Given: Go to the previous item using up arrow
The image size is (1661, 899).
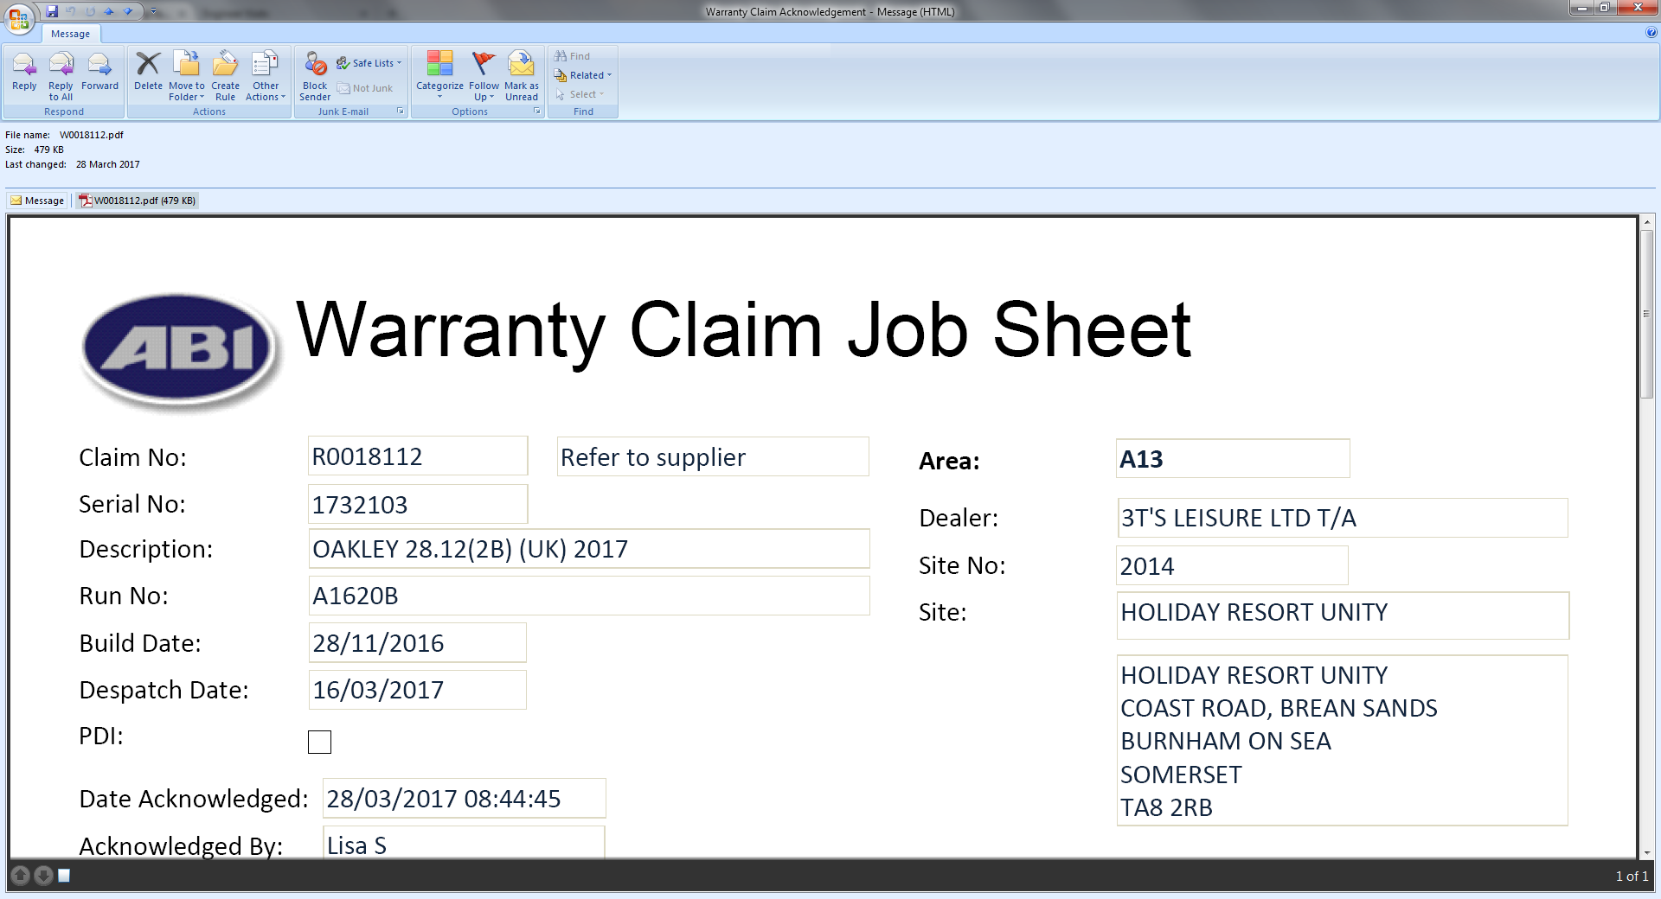Looking at the screenshot, I should pyautogui.click(x=109, y=11).
